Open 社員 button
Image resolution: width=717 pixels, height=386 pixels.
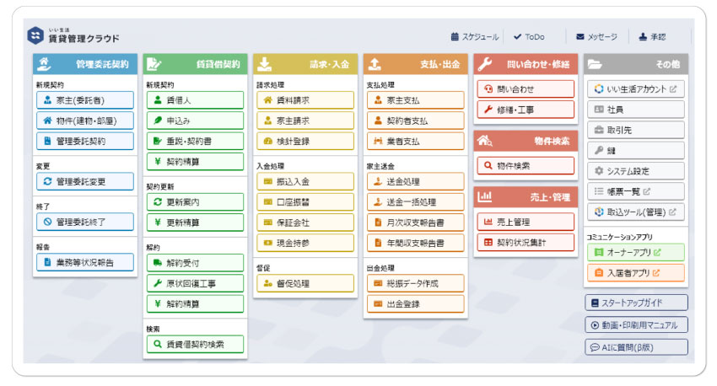[x=636, y=110]
